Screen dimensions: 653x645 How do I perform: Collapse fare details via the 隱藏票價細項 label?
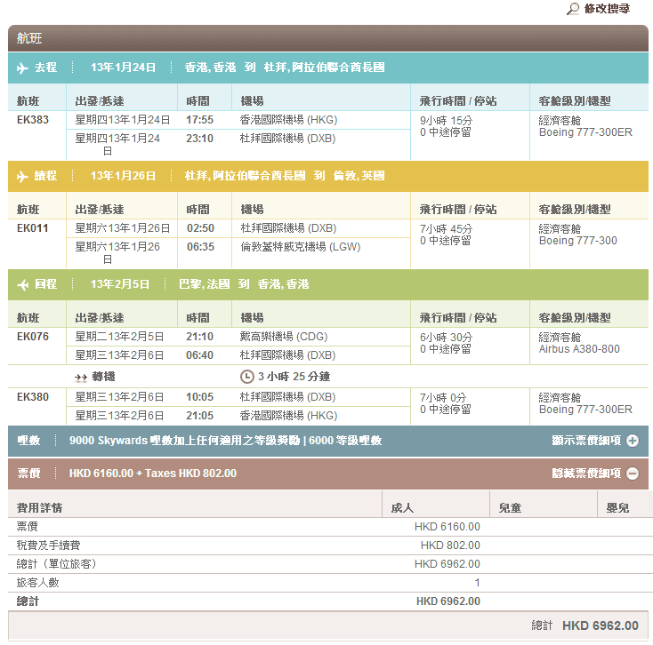(x=585, y=474)
